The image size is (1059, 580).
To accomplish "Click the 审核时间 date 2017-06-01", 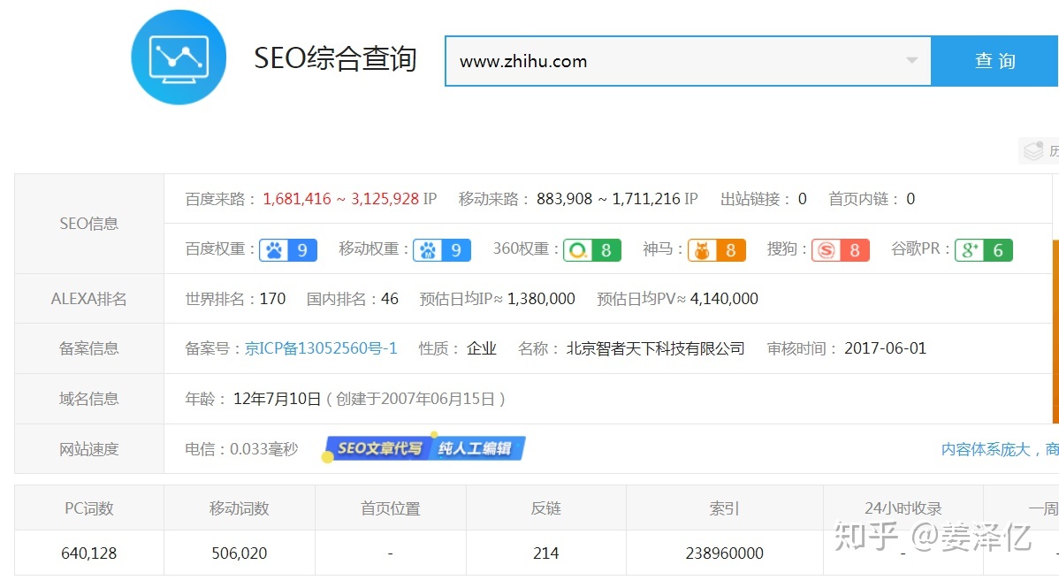I will click(886, 348).
